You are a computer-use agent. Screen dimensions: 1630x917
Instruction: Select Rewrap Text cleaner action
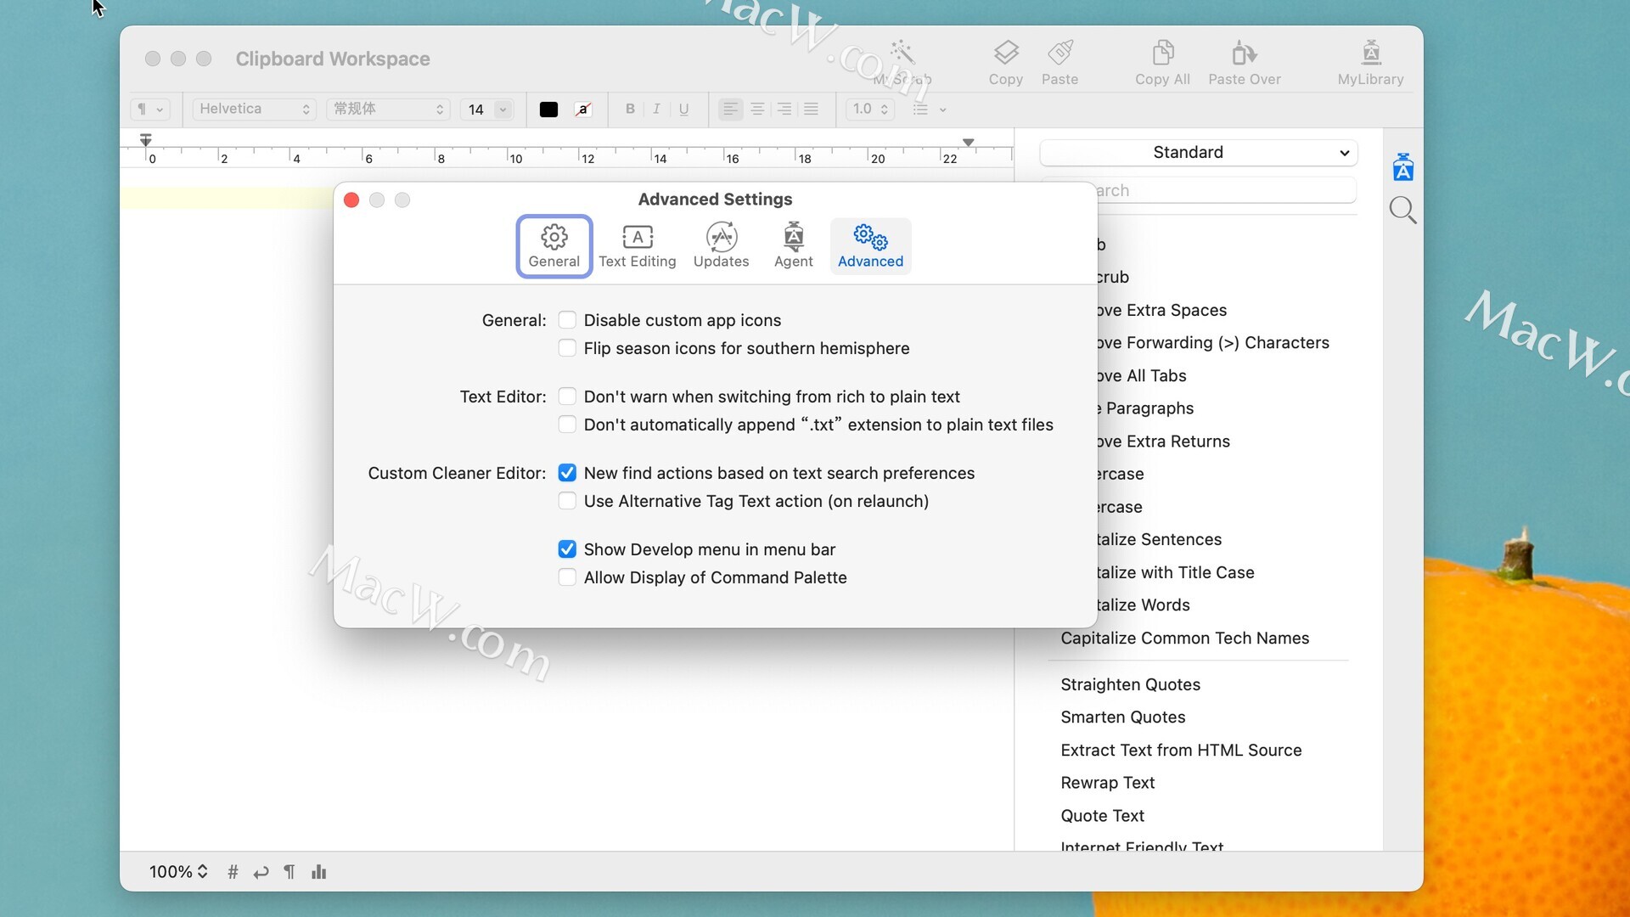coord(1107,783)
